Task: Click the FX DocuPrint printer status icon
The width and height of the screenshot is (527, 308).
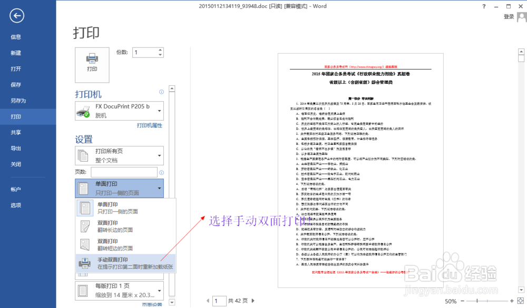Action: [x=83, y=111]
